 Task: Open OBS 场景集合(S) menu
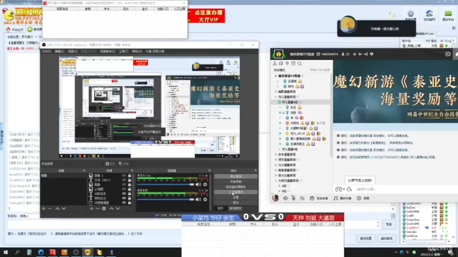tap(108, 51)
